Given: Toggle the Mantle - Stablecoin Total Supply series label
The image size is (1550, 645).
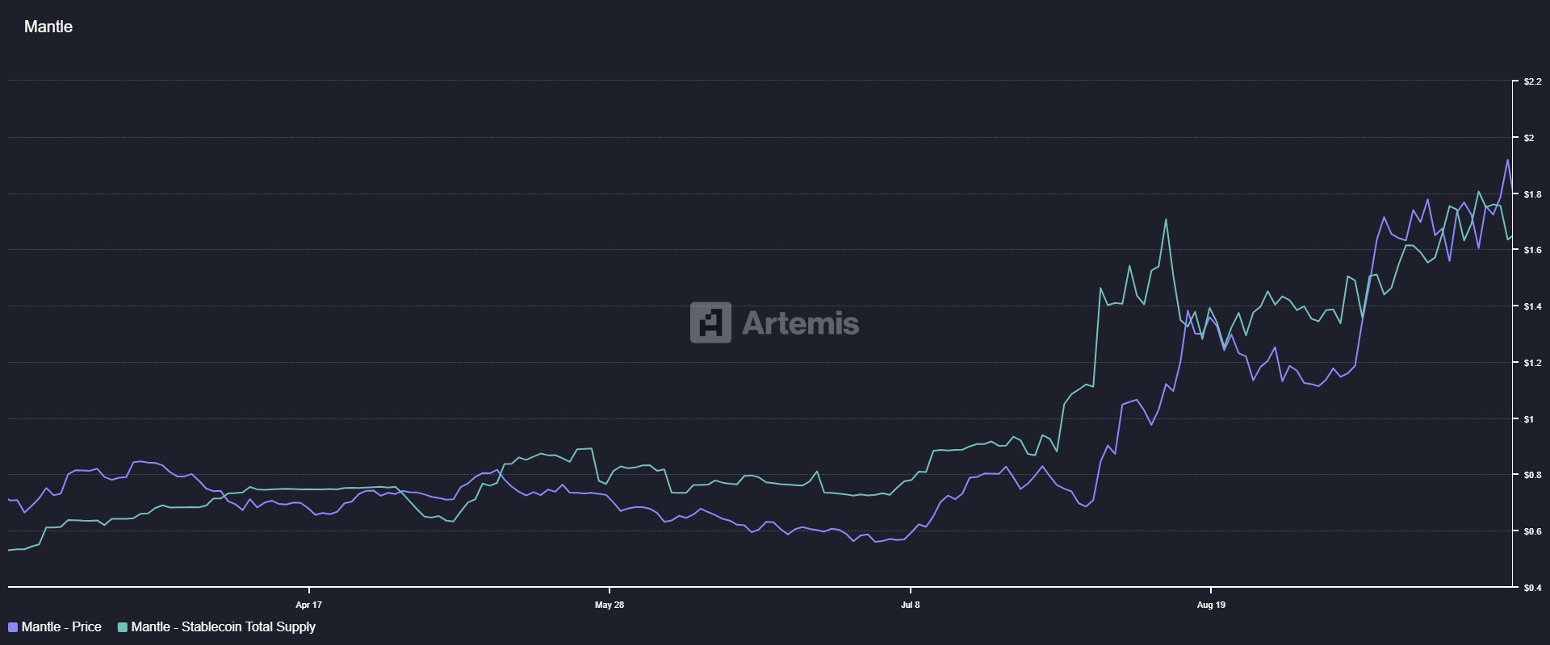Looking at the screenshot, I should point(223,627).
